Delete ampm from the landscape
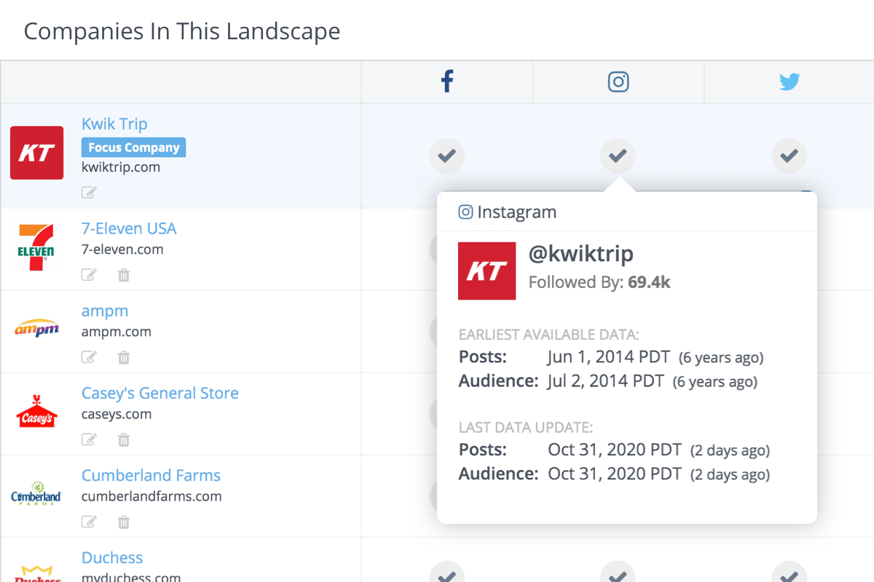 [124, 357]
